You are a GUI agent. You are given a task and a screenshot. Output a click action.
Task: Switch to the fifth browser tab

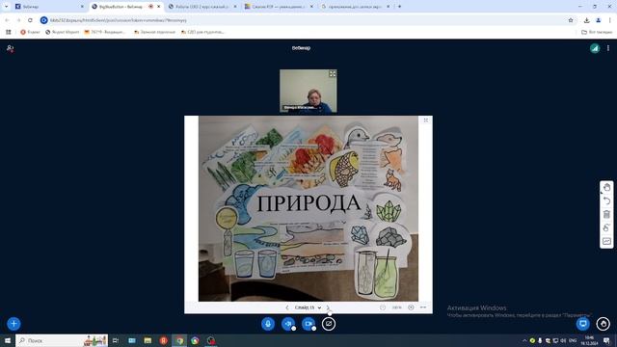[355, 7]
